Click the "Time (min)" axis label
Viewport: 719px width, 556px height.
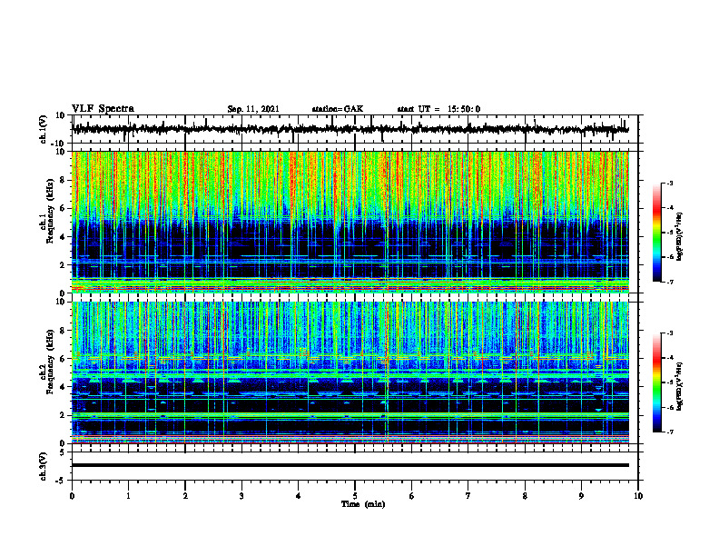coord(363,504)
